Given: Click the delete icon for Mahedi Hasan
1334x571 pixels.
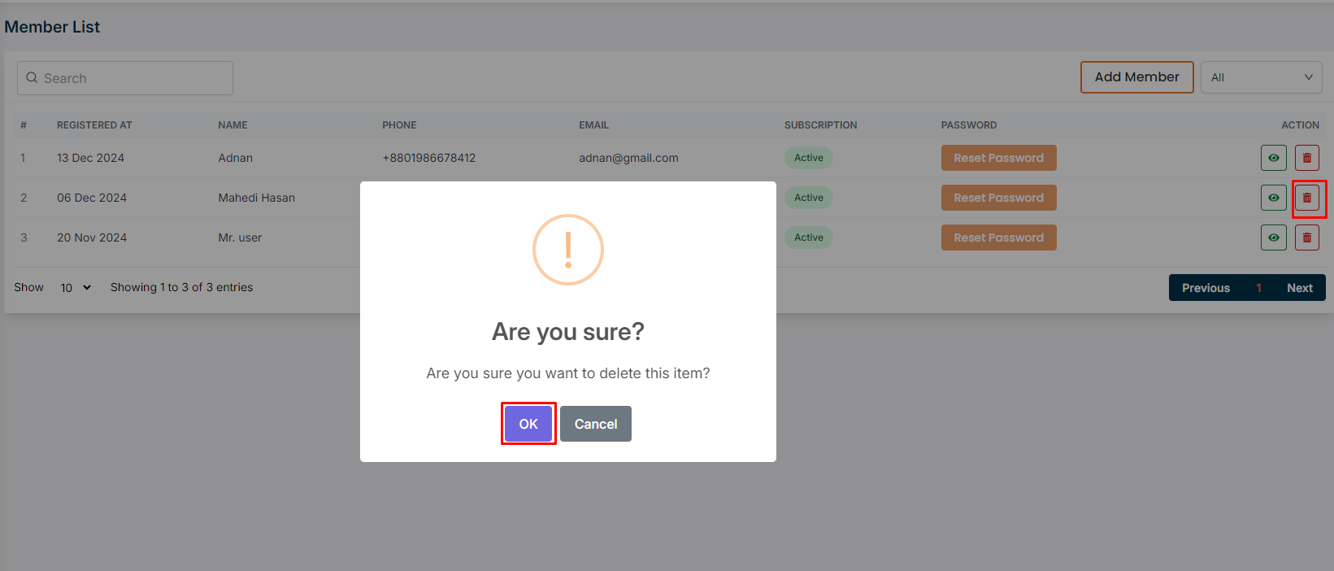Looking at the screenshot, I should click(1306, 198).
